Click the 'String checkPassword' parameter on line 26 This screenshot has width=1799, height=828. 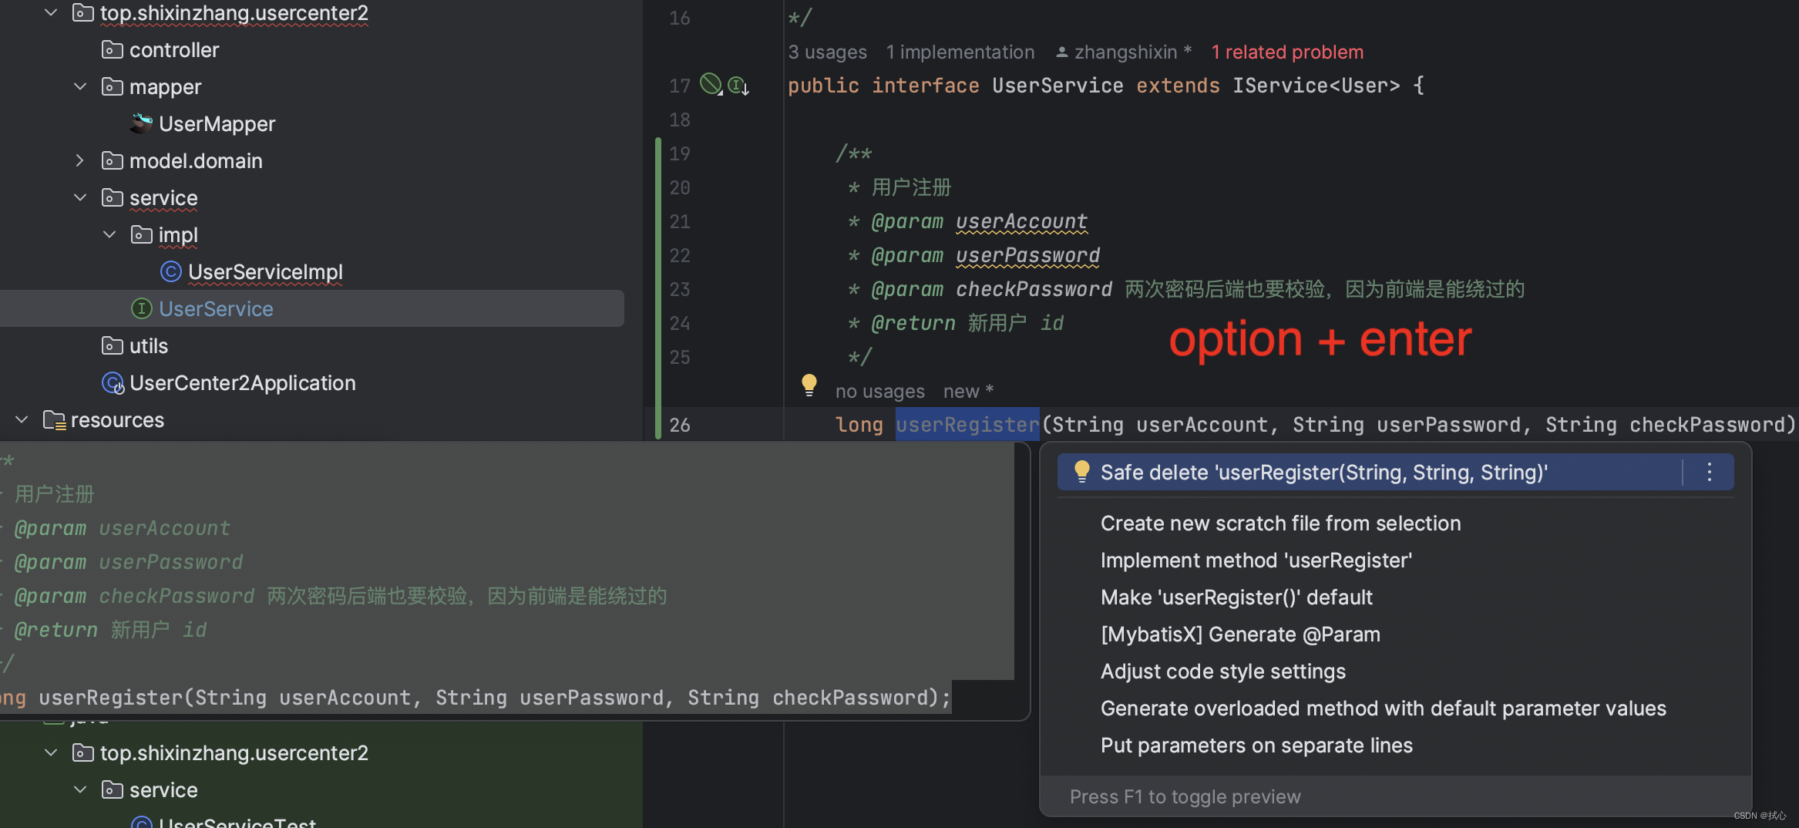coord(1665,424)
